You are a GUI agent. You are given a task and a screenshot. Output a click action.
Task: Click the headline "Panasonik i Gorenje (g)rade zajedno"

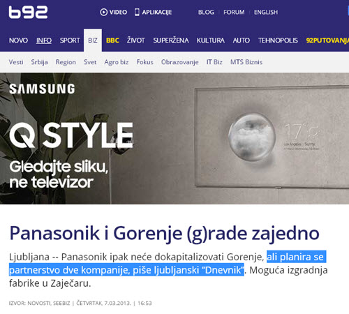164,234
